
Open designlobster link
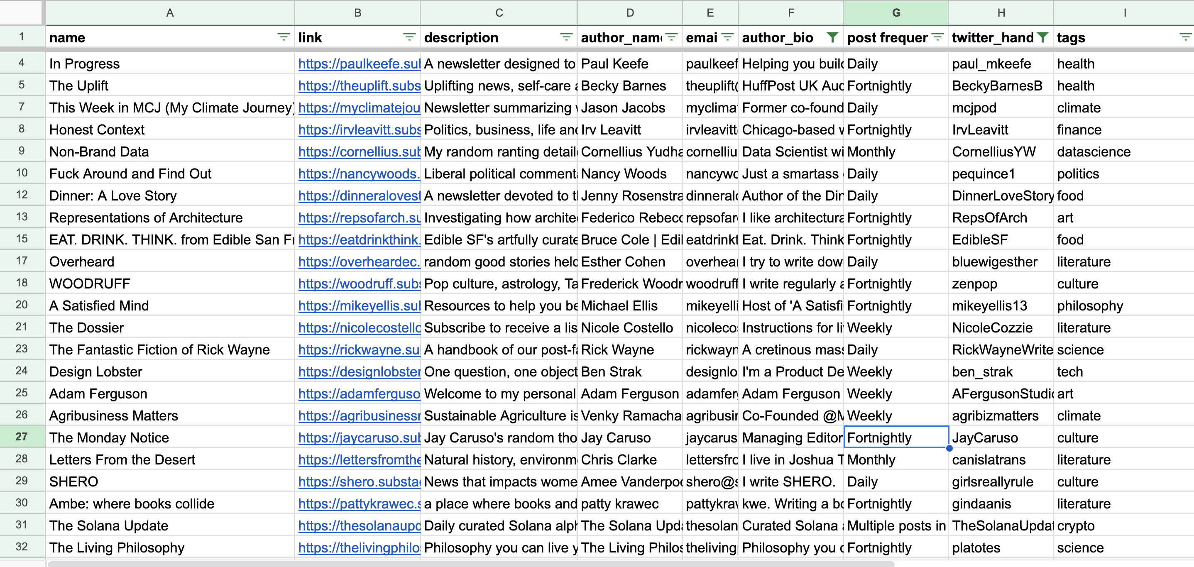click(x=359, y=371)
